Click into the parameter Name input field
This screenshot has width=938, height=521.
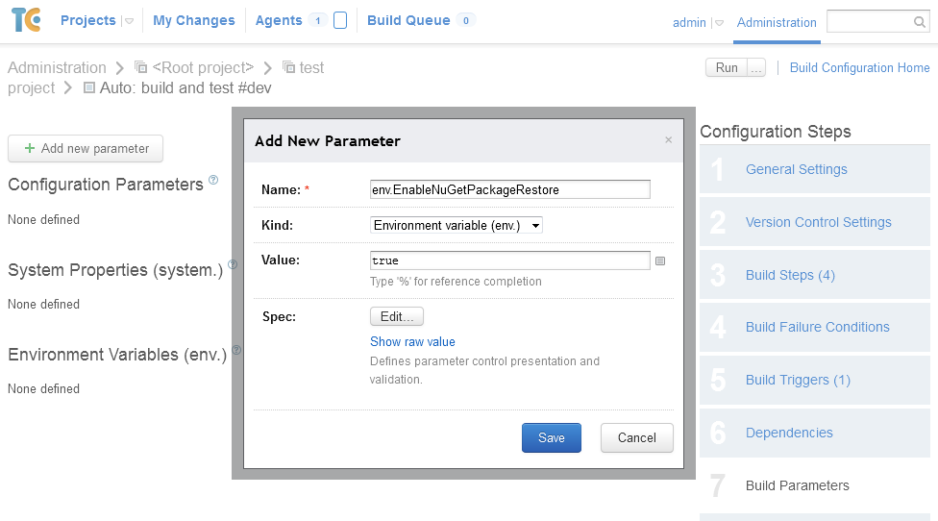pyautogui.click(x=509, y=189)
